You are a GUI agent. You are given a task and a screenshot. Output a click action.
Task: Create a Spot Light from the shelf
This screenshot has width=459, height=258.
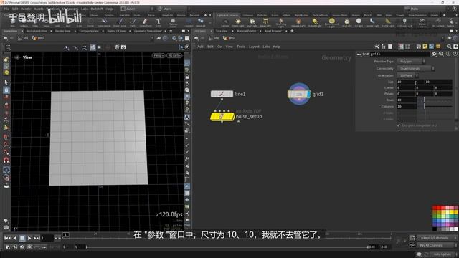[252, 22]
